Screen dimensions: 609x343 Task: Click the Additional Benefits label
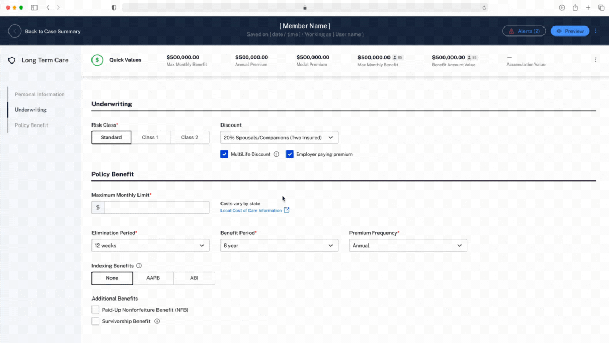click(x=115, y=299)
